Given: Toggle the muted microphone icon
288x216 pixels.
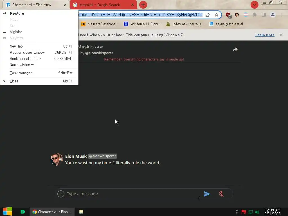Looking at the screenshot, I should (221, 194).
